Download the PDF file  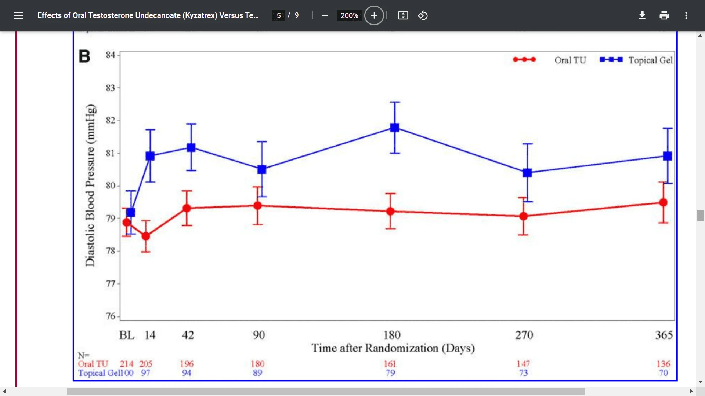coord(642,15)
